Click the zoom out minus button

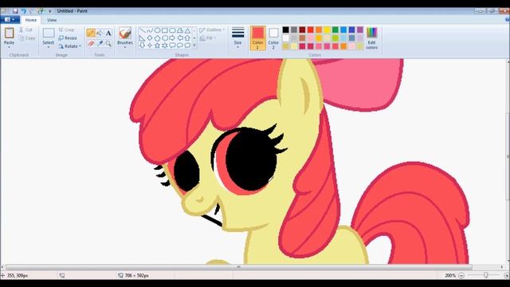(461, 276)
